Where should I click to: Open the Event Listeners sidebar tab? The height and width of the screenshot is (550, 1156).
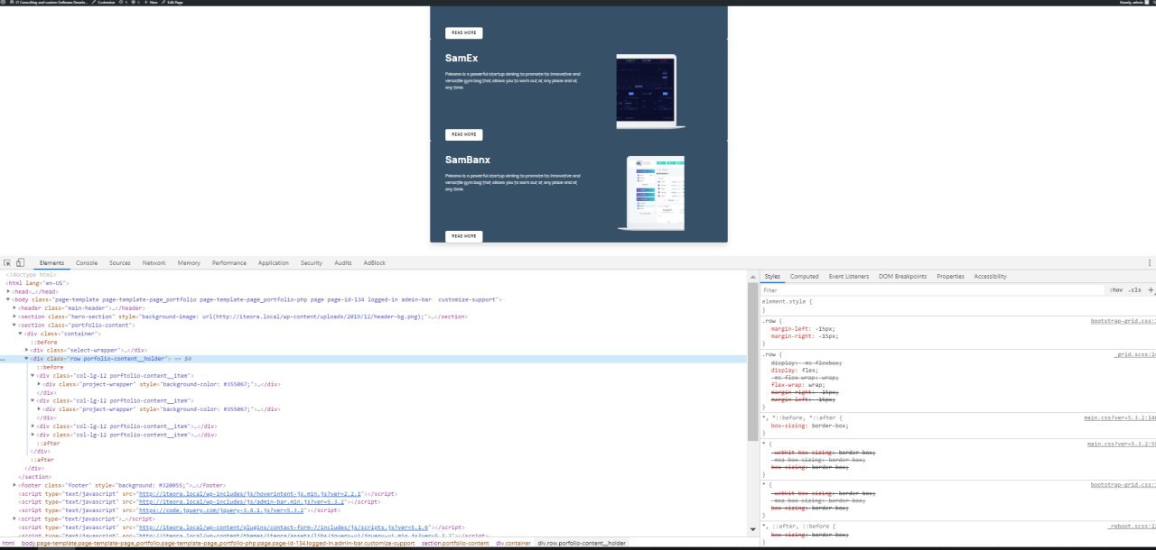849,277
